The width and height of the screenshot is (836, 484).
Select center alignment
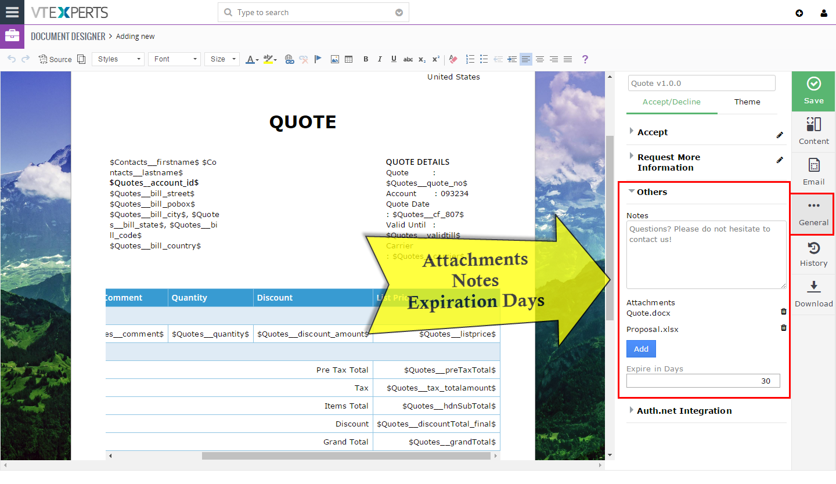(x=540, y=59)
